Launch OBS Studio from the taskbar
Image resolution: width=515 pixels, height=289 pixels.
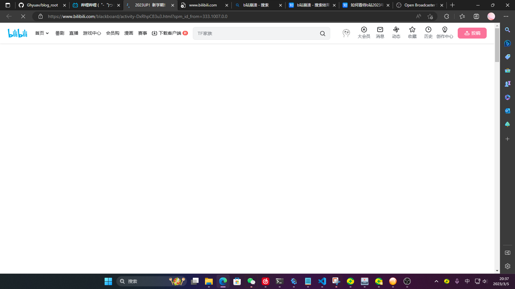407,281
